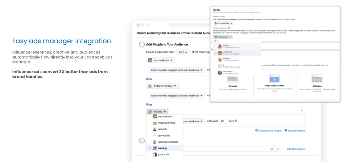Select the Collection radio button
The width and height of the screenshot is (345, 162).
[x=300, y=72]
